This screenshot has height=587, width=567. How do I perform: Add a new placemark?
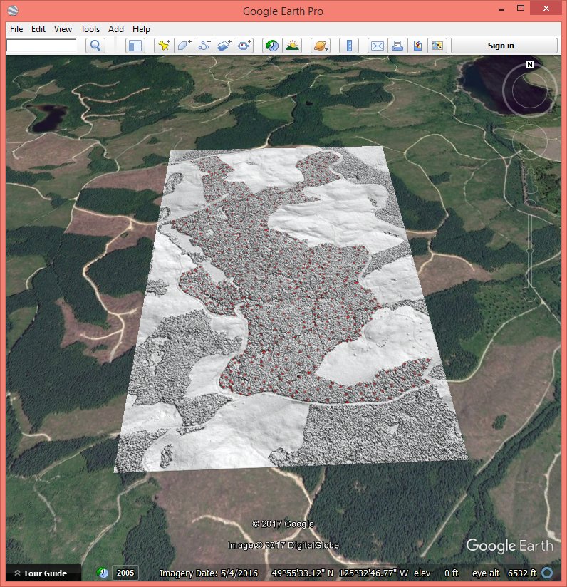pyautogui.click(x=164, y=46)
